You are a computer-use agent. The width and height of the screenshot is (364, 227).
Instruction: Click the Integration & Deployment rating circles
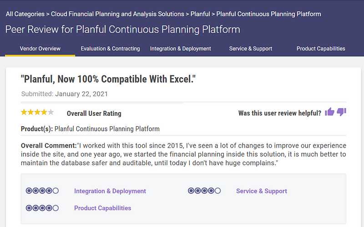[x=42, y=191]
